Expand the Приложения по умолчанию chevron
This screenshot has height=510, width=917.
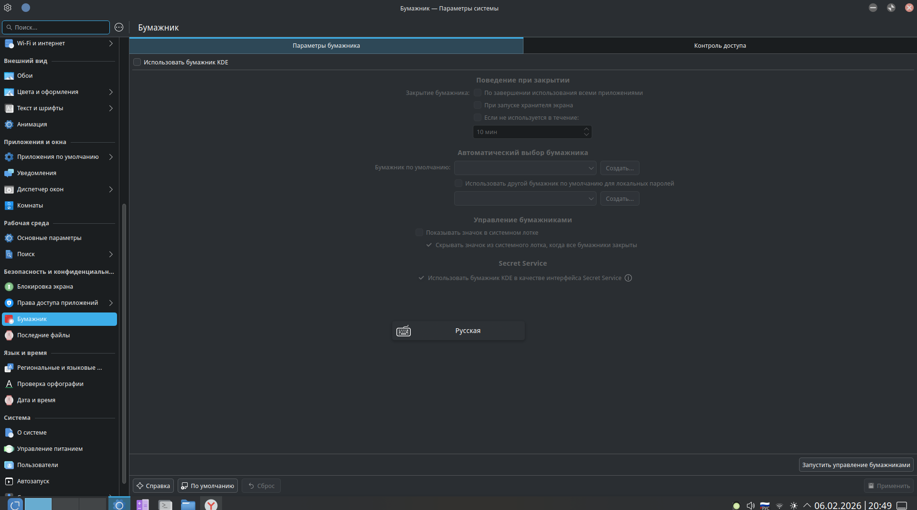click(x=111, y=157)
